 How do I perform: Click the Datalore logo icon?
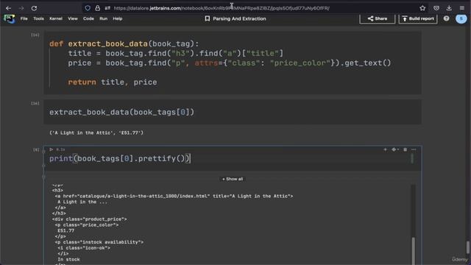click(x=10, y=18)
